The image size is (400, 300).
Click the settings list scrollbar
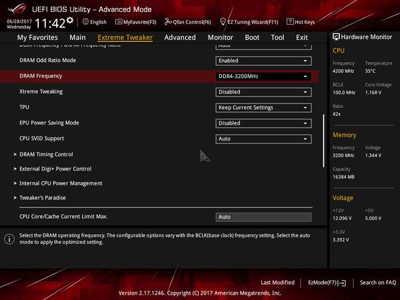click(x=324, y=141)
